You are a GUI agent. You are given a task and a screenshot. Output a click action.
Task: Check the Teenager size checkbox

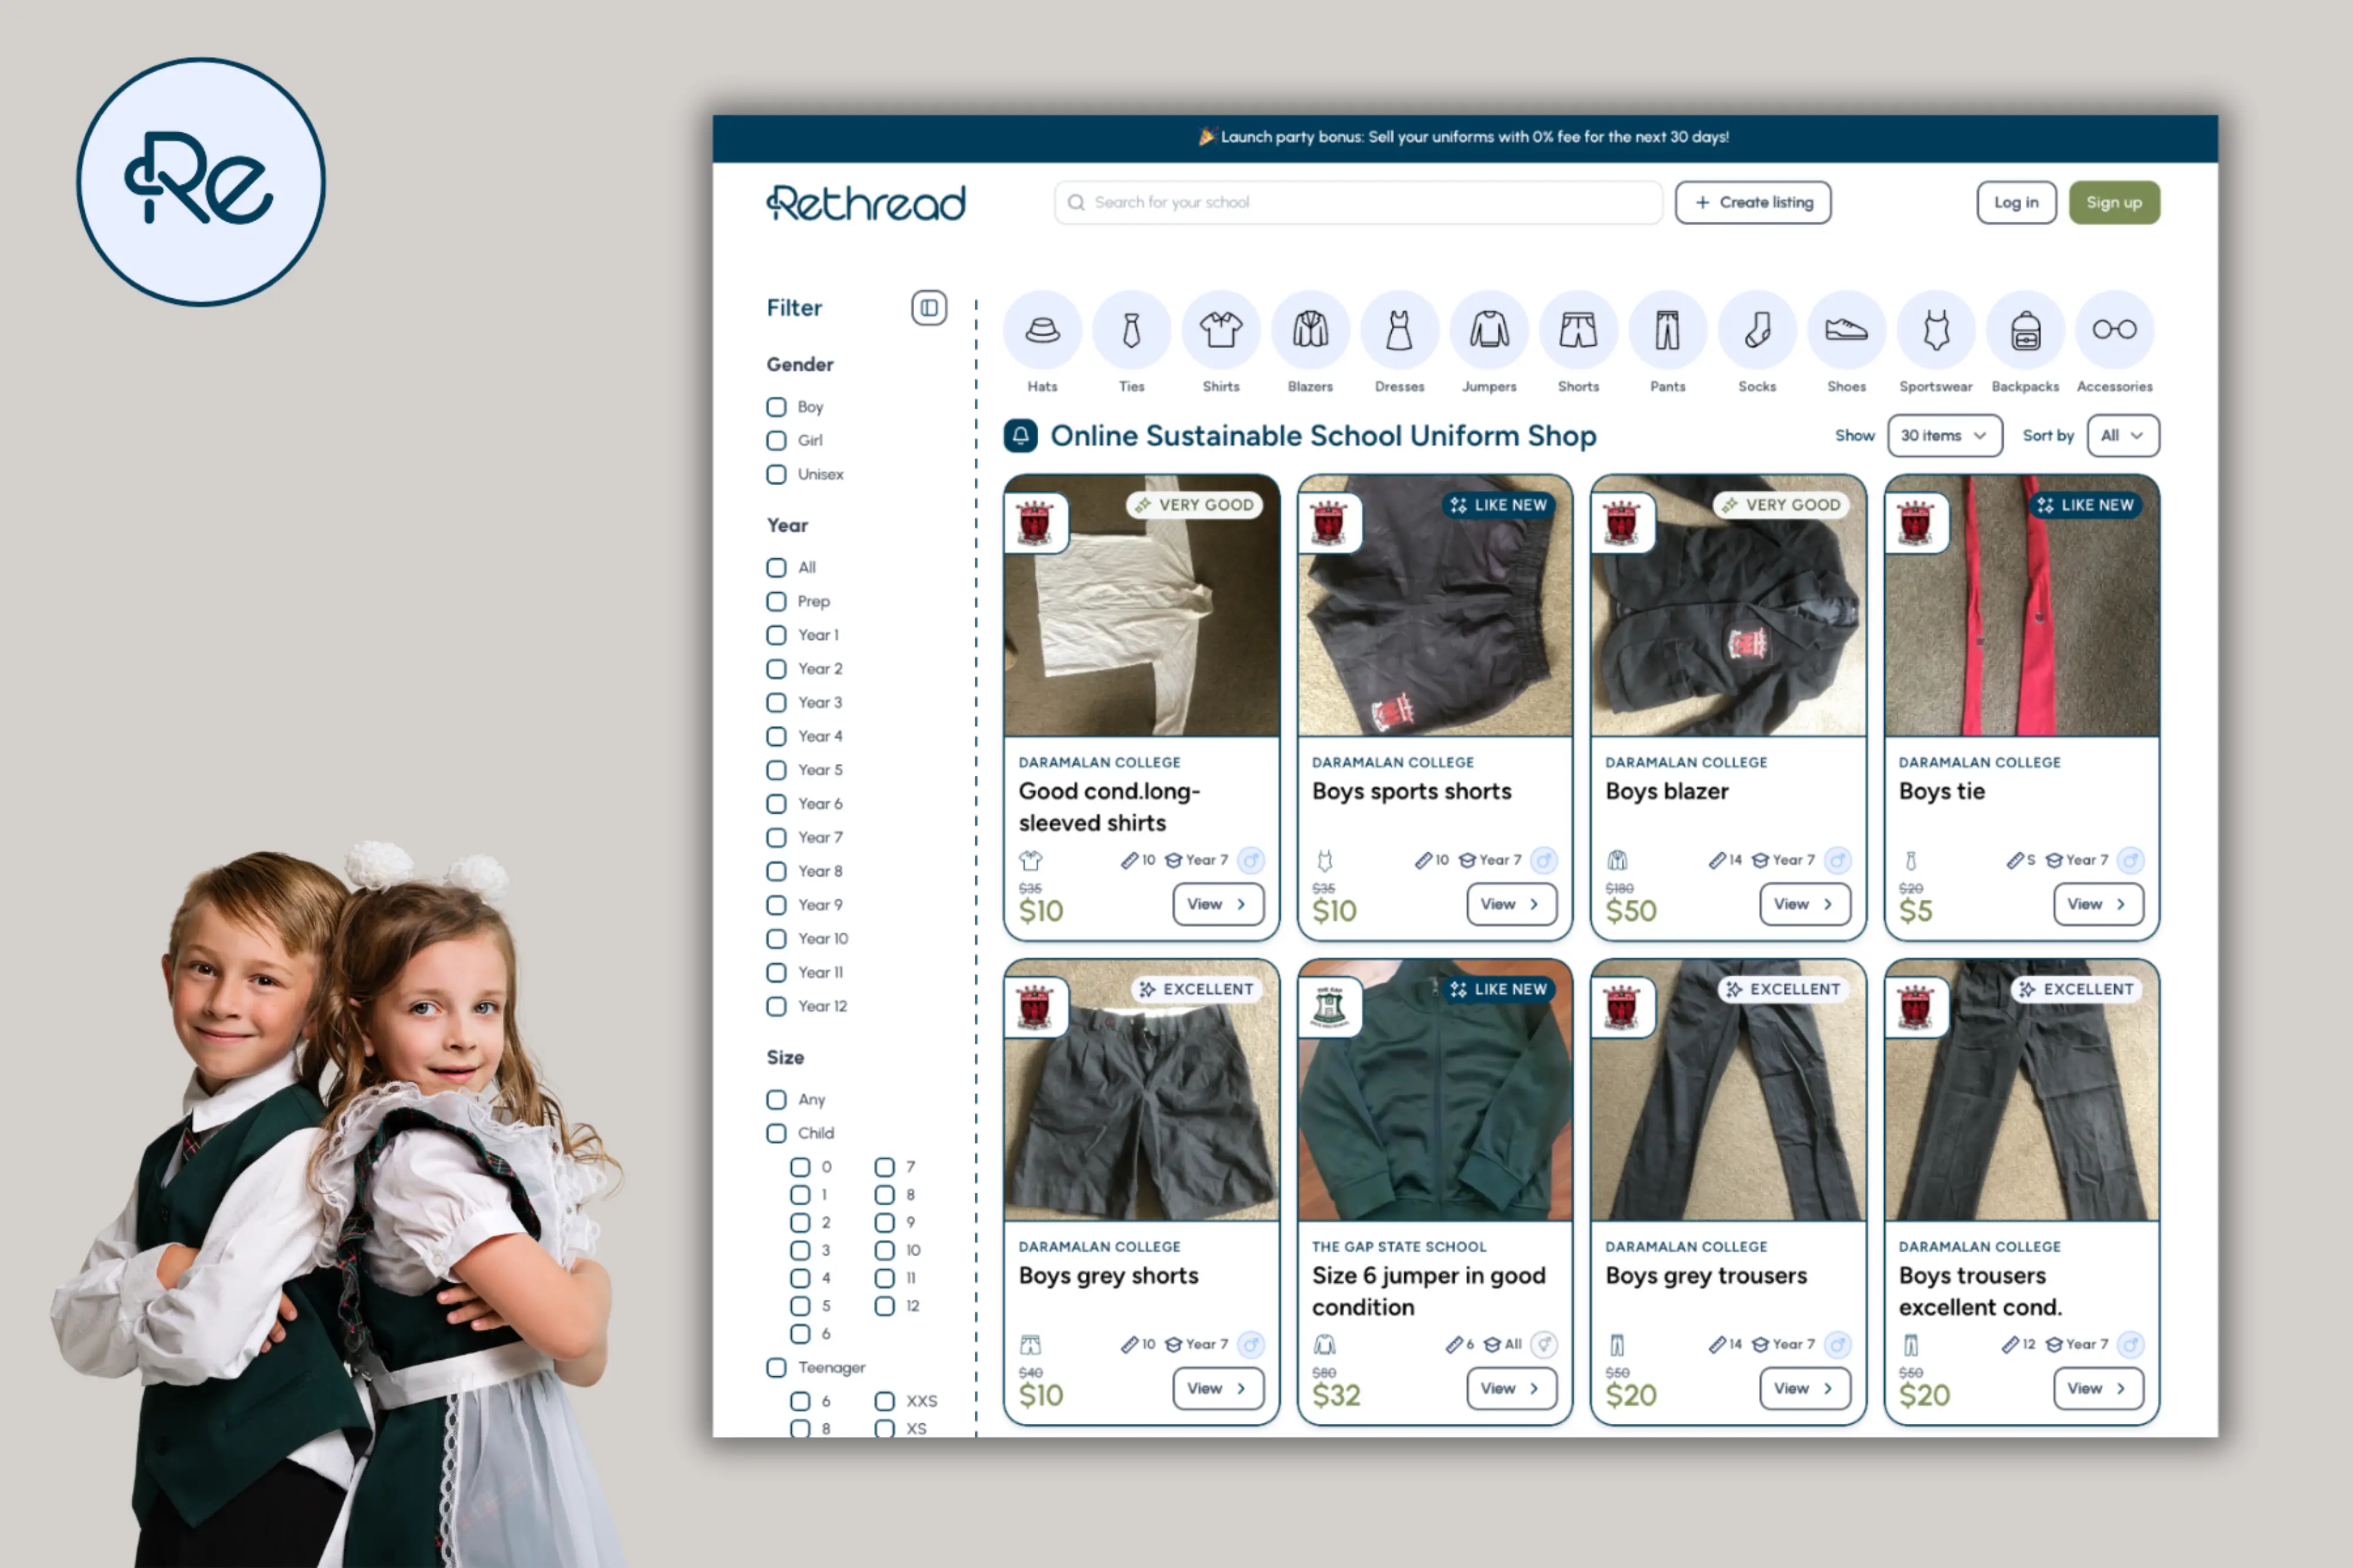776,1367
